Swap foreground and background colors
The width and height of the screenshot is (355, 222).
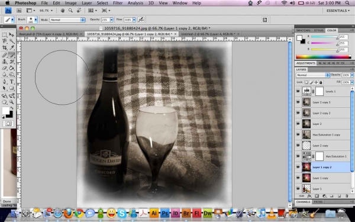coord(12,108)
